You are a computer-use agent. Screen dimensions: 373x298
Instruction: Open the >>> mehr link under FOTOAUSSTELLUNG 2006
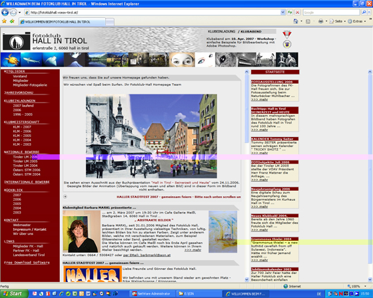coord(259,99)
